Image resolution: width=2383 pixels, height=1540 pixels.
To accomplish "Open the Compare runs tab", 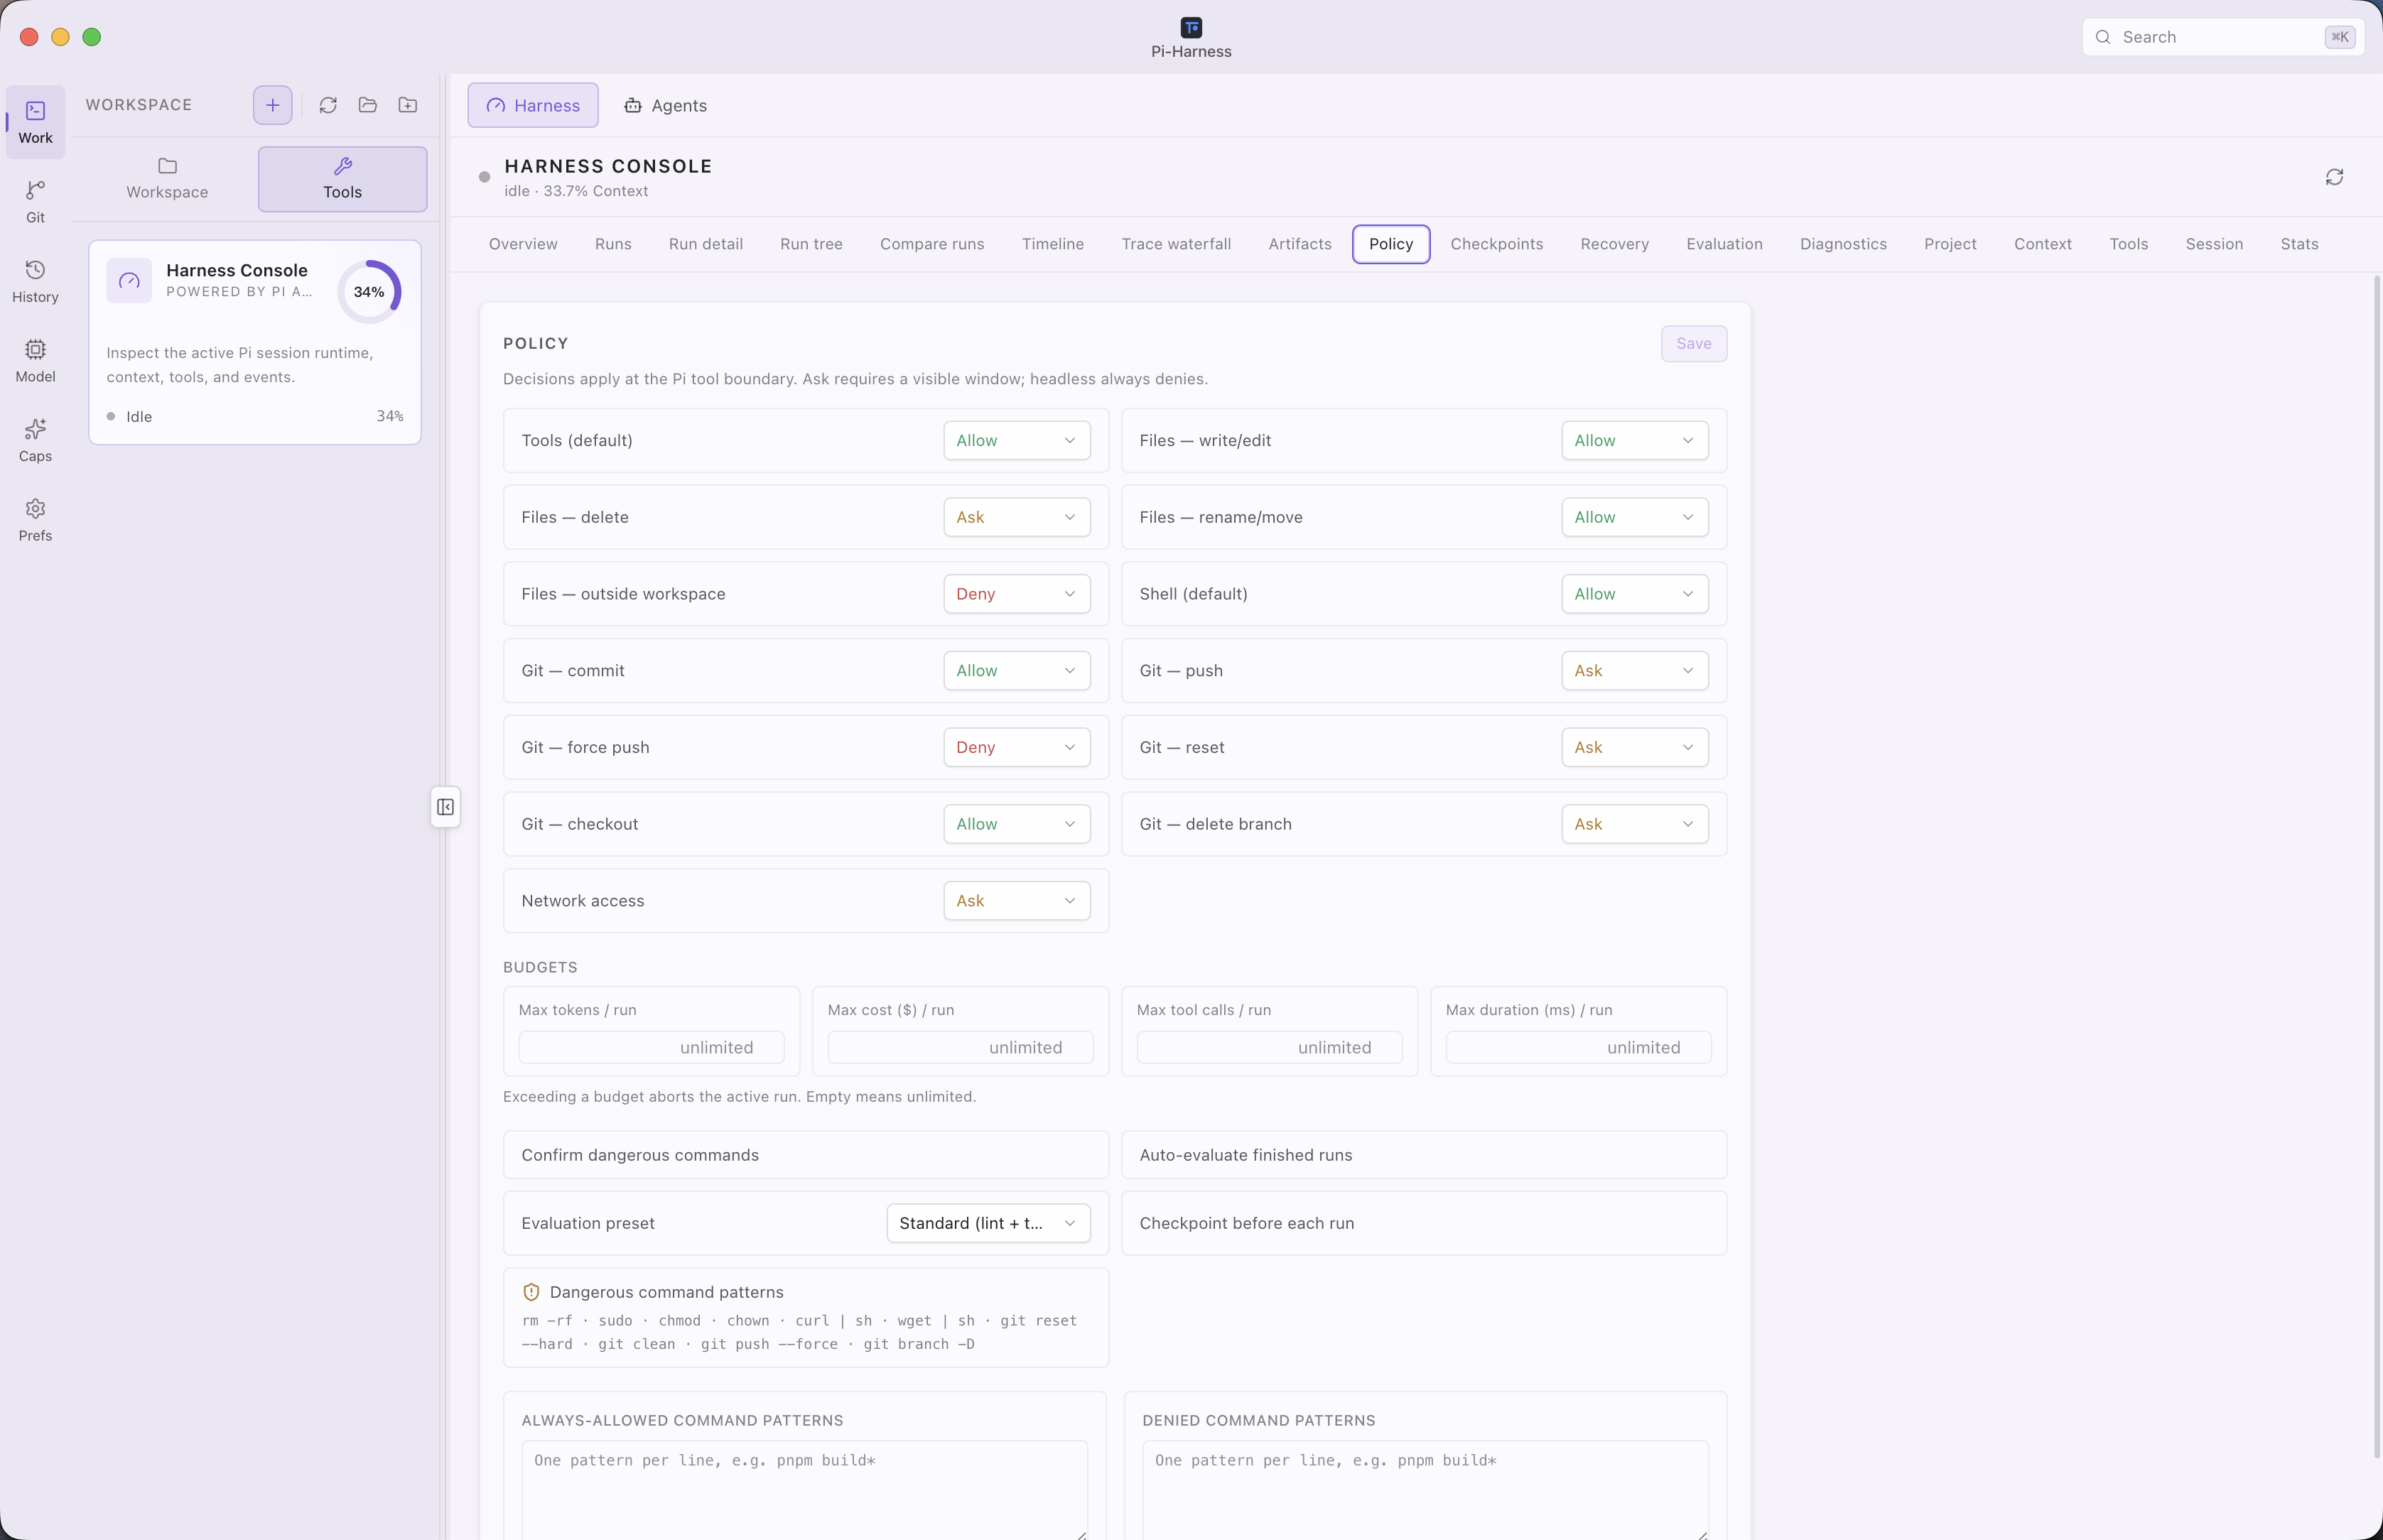I will click(x=932, y=244).
